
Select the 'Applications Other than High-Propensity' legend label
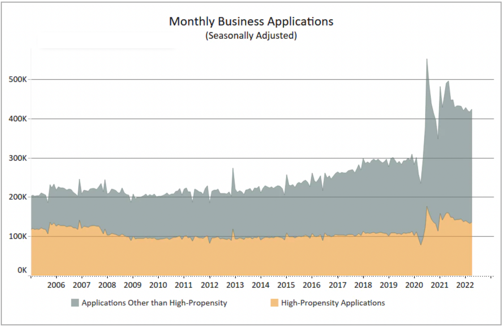[154, 303]
